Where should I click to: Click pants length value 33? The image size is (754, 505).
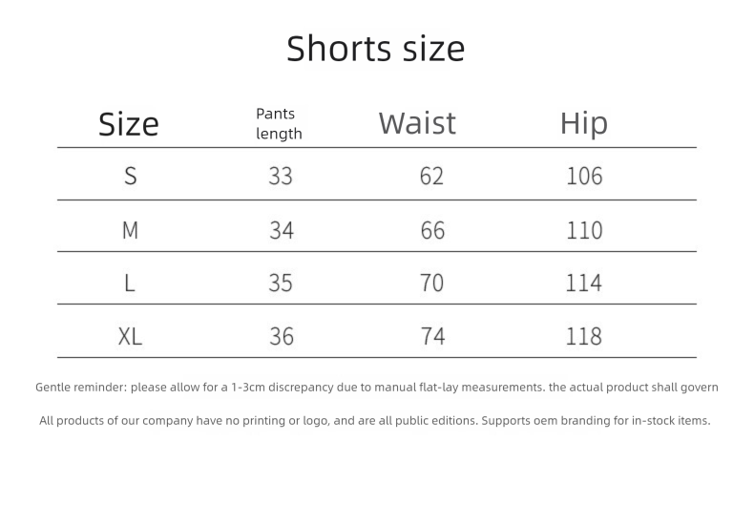(x=281, y=176)
